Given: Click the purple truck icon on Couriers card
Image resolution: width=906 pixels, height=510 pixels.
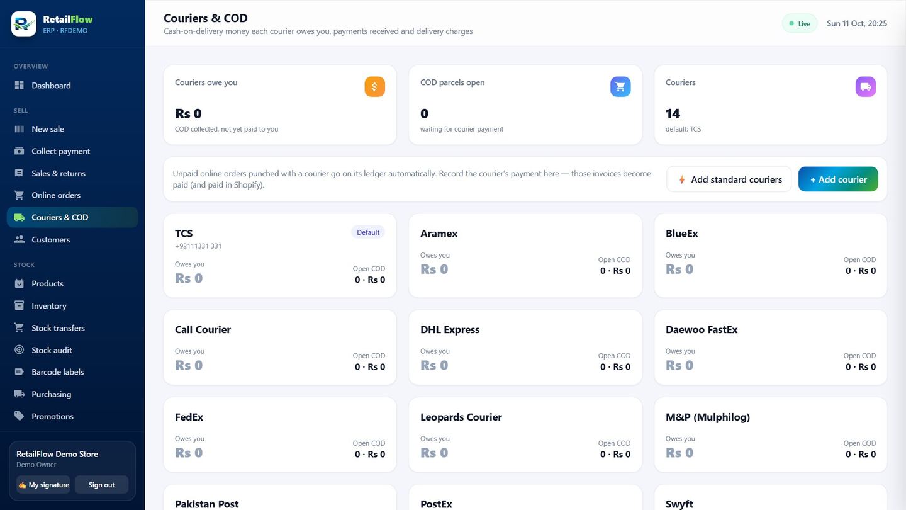Looking at the screenshot, I should click(x=866, y=87).
